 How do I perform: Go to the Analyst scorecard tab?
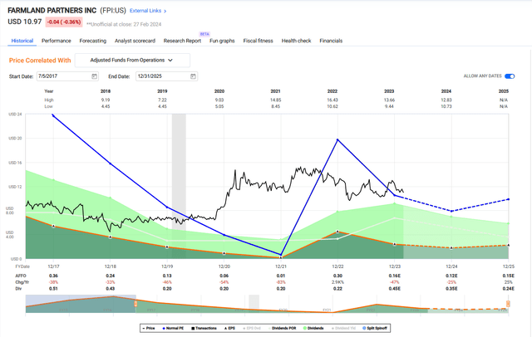pos(135,41)
